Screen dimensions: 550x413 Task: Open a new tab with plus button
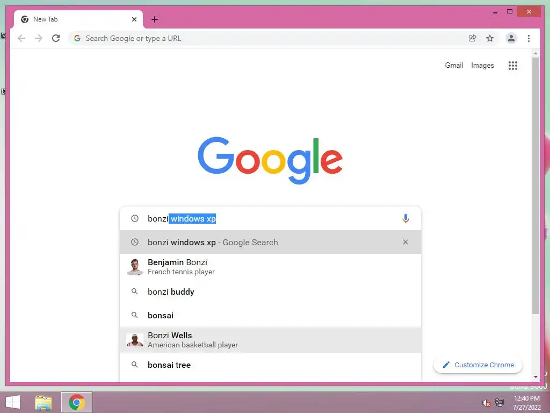[x=155, y=19]
